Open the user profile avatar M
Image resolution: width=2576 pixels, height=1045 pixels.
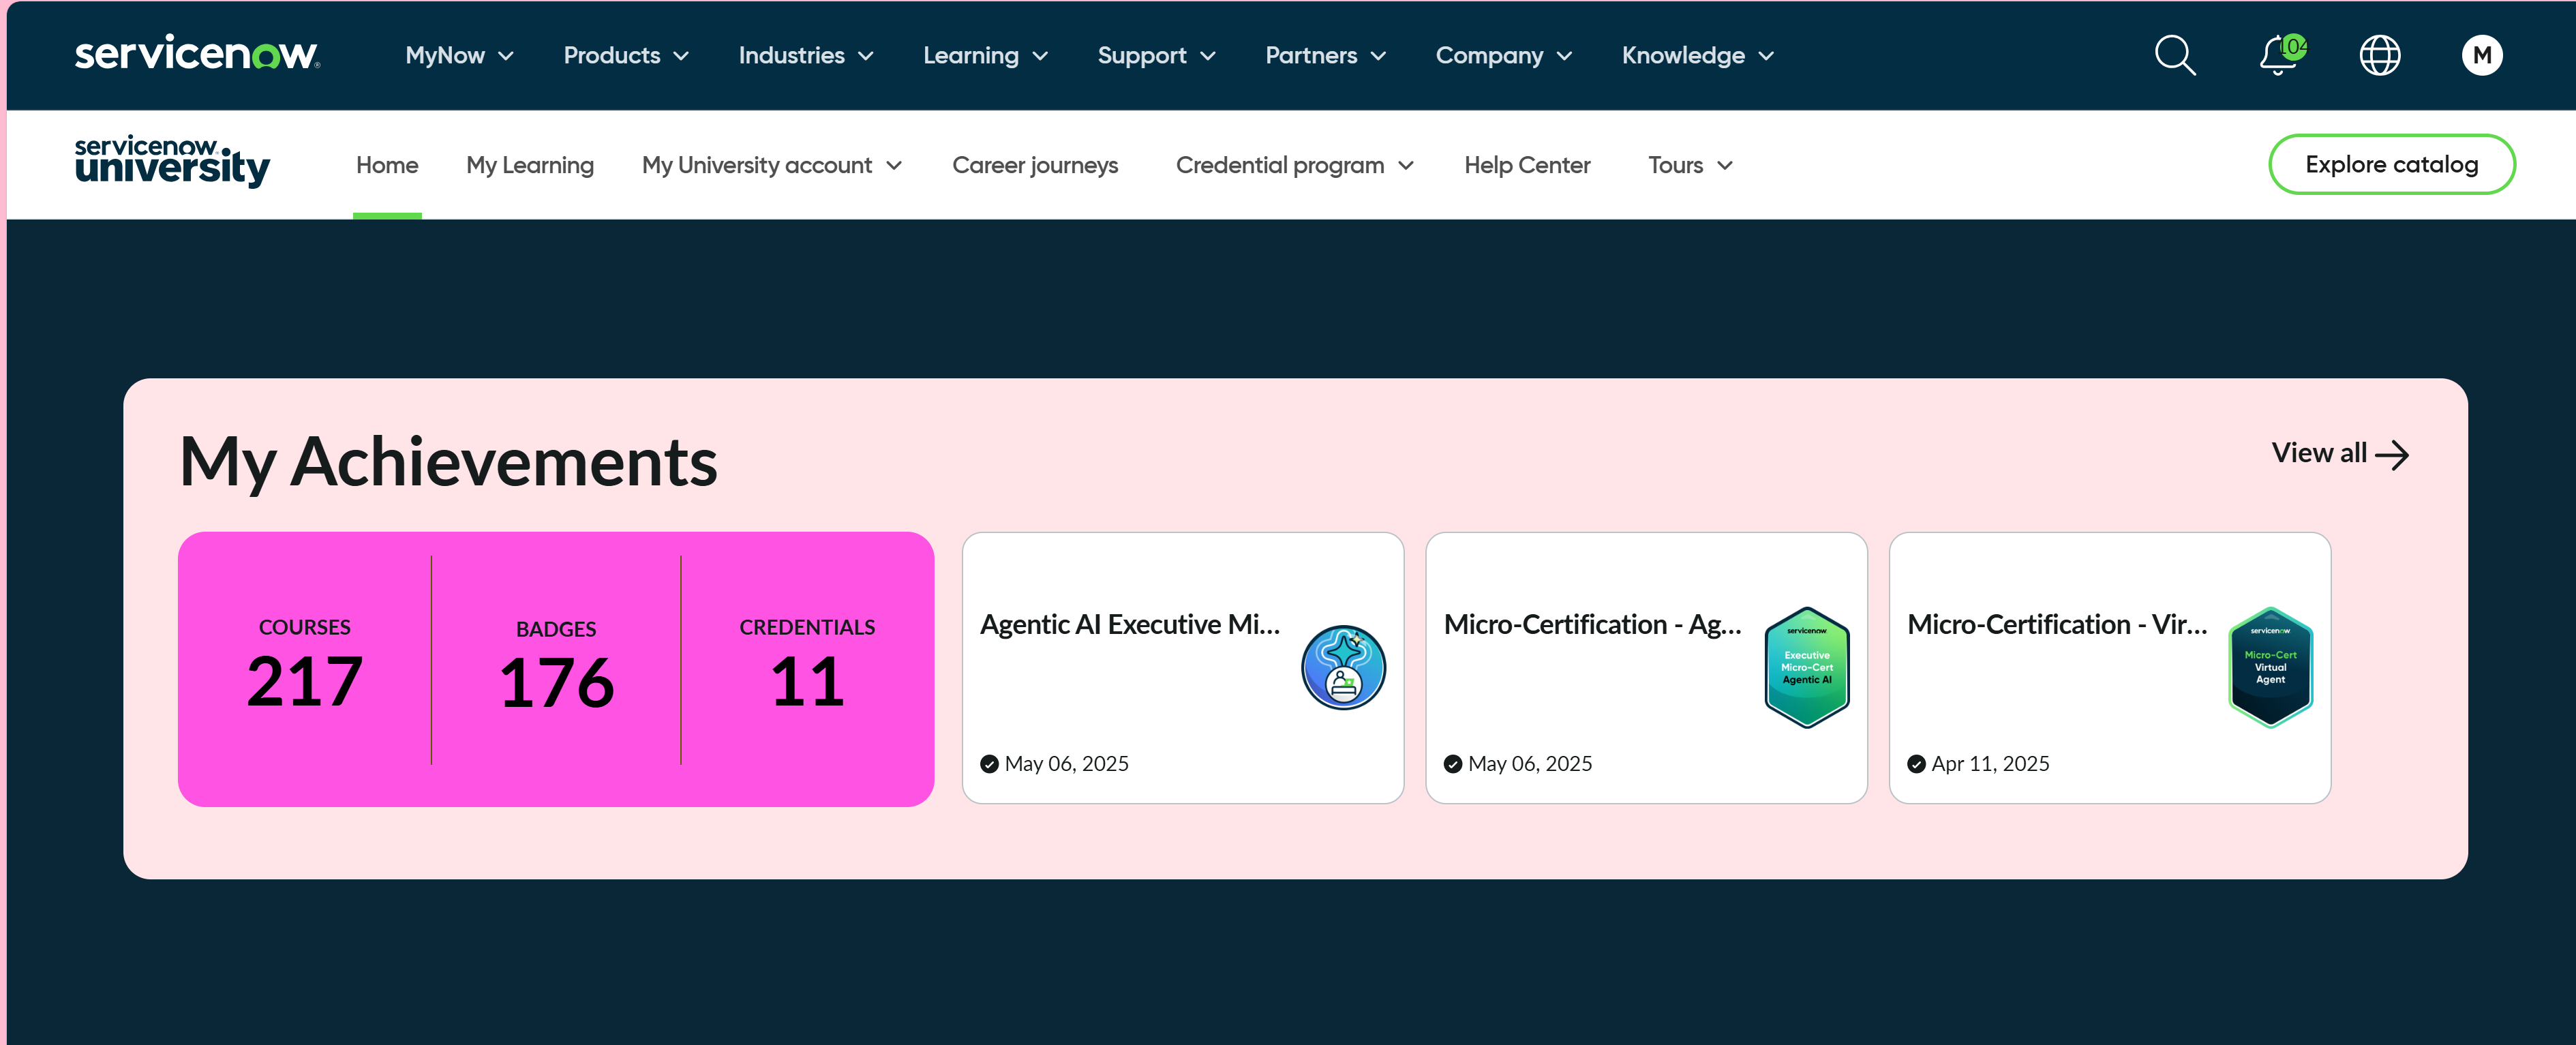2481,56
